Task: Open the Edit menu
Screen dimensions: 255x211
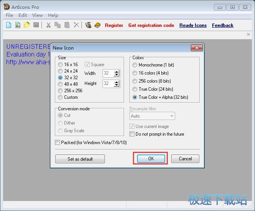Action: click(x=23, y=15)
